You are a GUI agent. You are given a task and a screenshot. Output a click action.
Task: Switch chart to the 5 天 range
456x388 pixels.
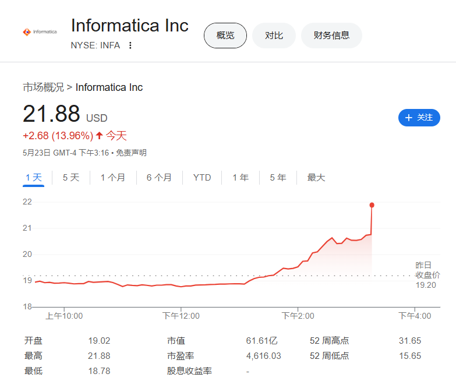pyautogui.click(x=71, y=178)
